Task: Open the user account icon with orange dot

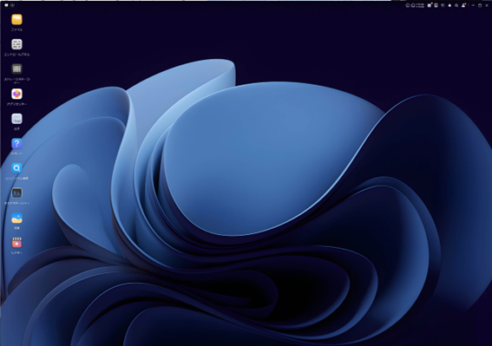Action: click(x=463, y=5)
